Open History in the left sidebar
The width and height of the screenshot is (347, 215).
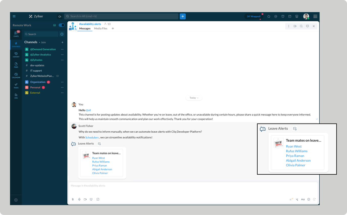click(x=16, y=55)
